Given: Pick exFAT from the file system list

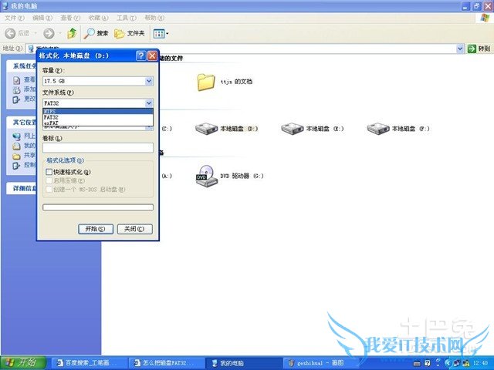Looking at the screenshot, I should (x=98, y=123).
